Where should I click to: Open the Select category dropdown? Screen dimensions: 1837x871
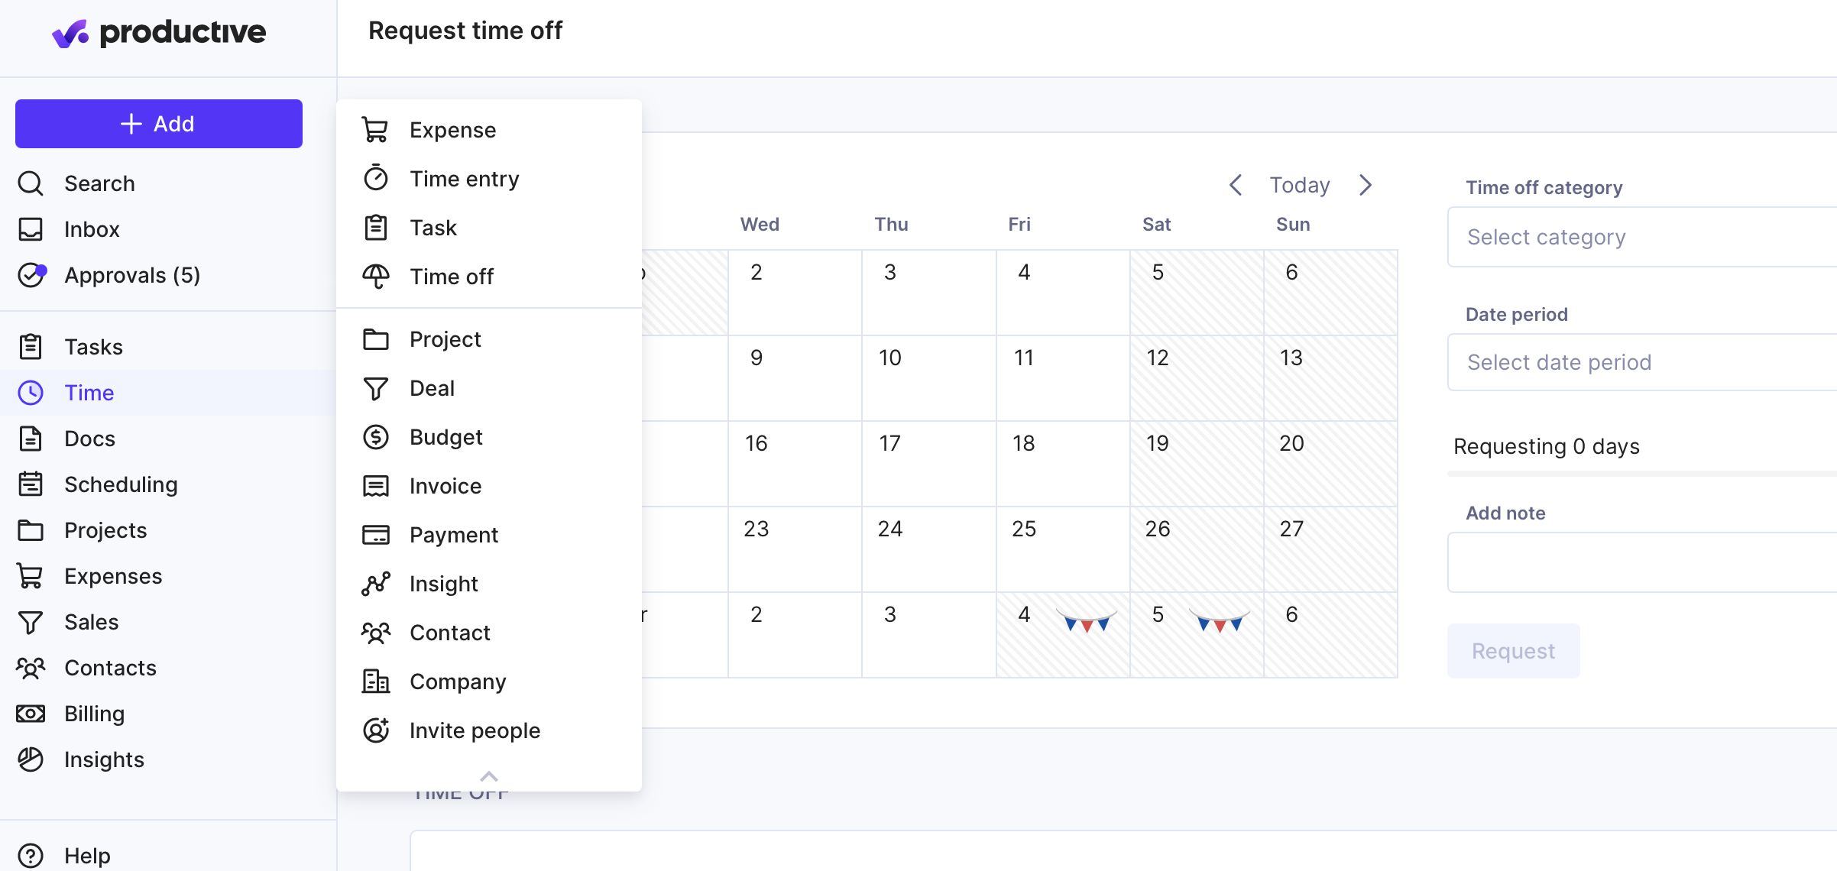[1642, 237]
